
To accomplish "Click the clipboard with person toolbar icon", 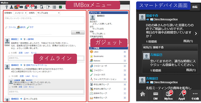I will [x=42, y=7].
